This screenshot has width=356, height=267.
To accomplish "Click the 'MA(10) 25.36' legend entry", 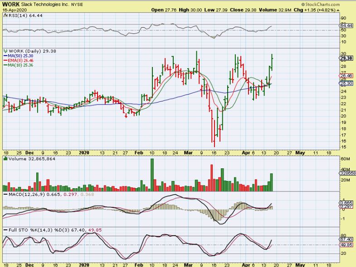I will tap(20, 65).
